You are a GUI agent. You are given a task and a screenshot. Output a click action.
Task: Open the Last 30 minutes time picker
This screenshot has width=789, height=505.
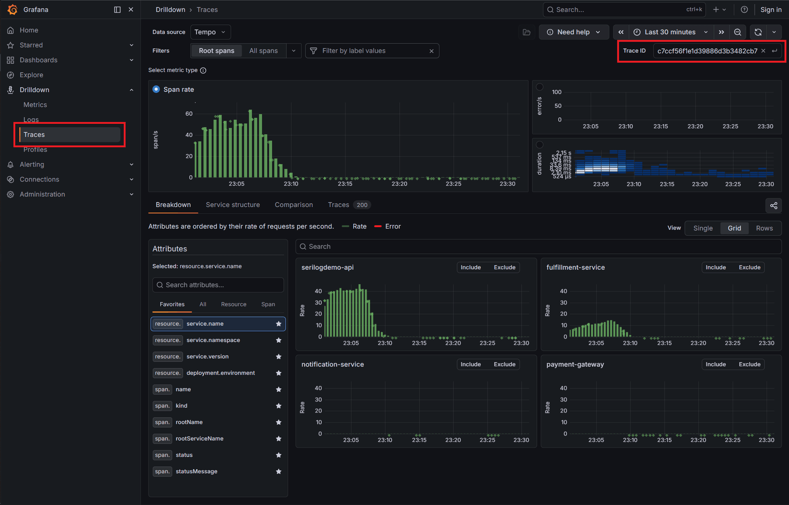click(x=670, y=32)
